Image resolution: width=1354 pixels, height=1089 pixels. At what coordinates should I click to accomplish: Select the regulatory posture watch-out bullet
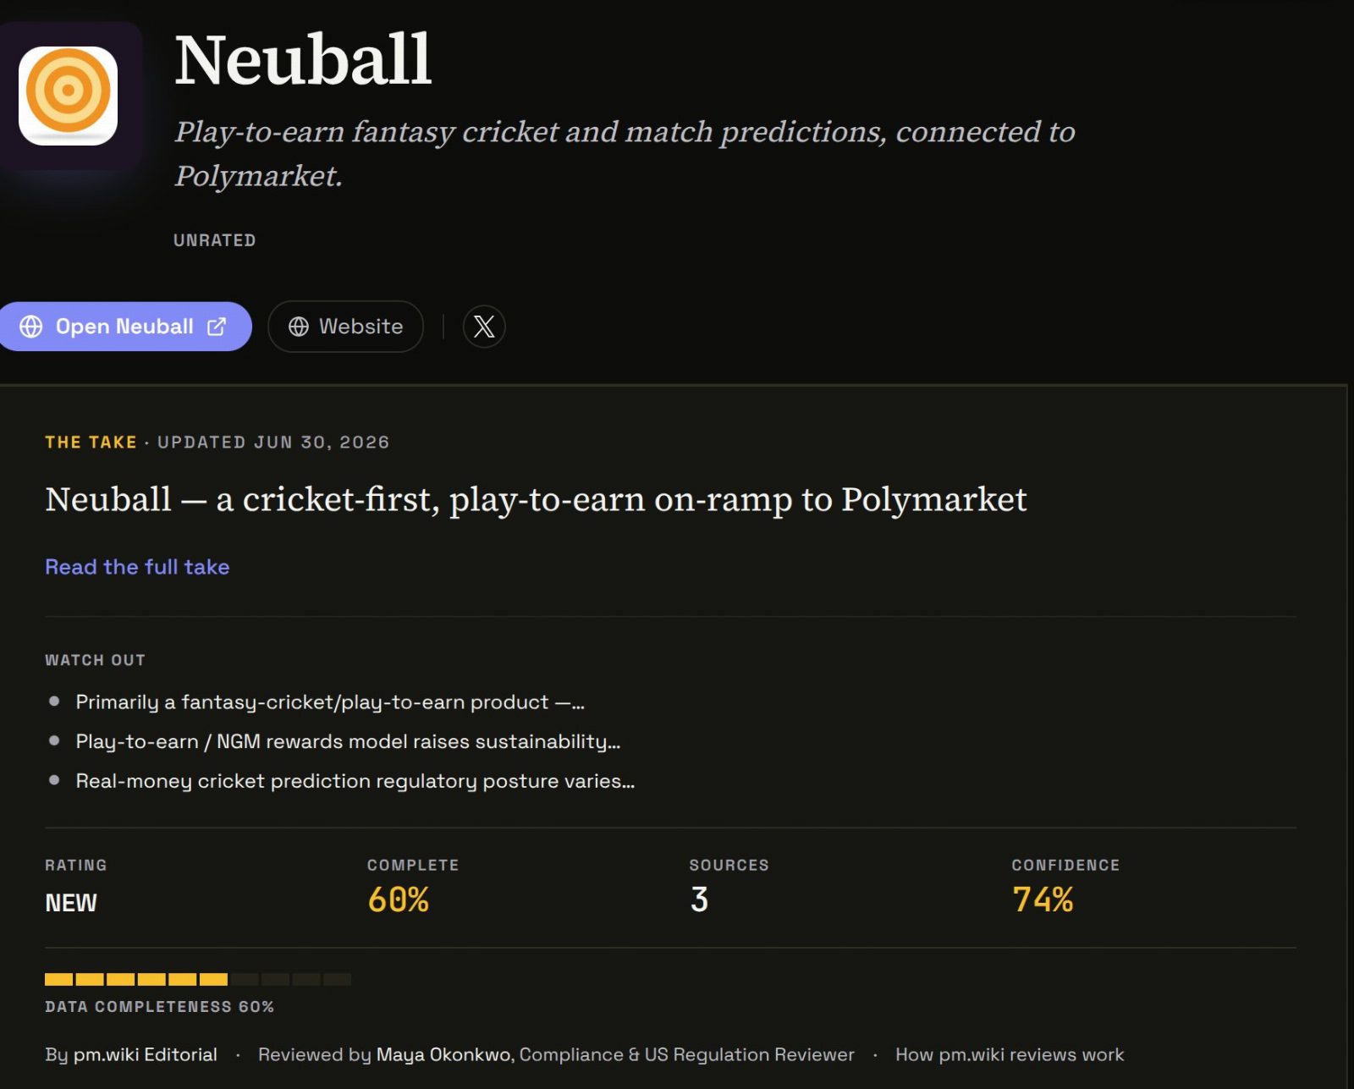355,781
